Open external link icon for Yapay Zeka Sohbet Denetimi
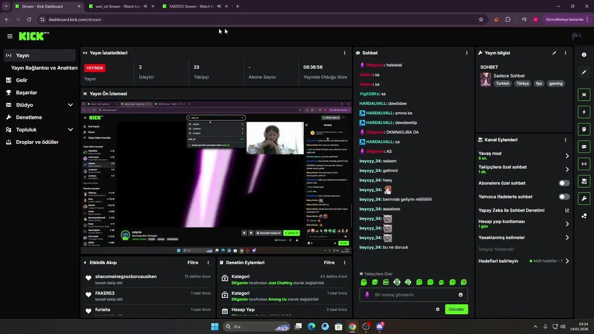This screenshot has height=334, width=594. [567, 210]
